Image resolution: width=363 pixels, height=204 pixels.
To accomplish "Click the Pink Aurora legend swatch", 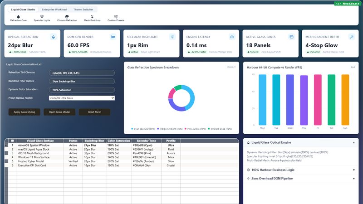I will click(x=186, y=129).
